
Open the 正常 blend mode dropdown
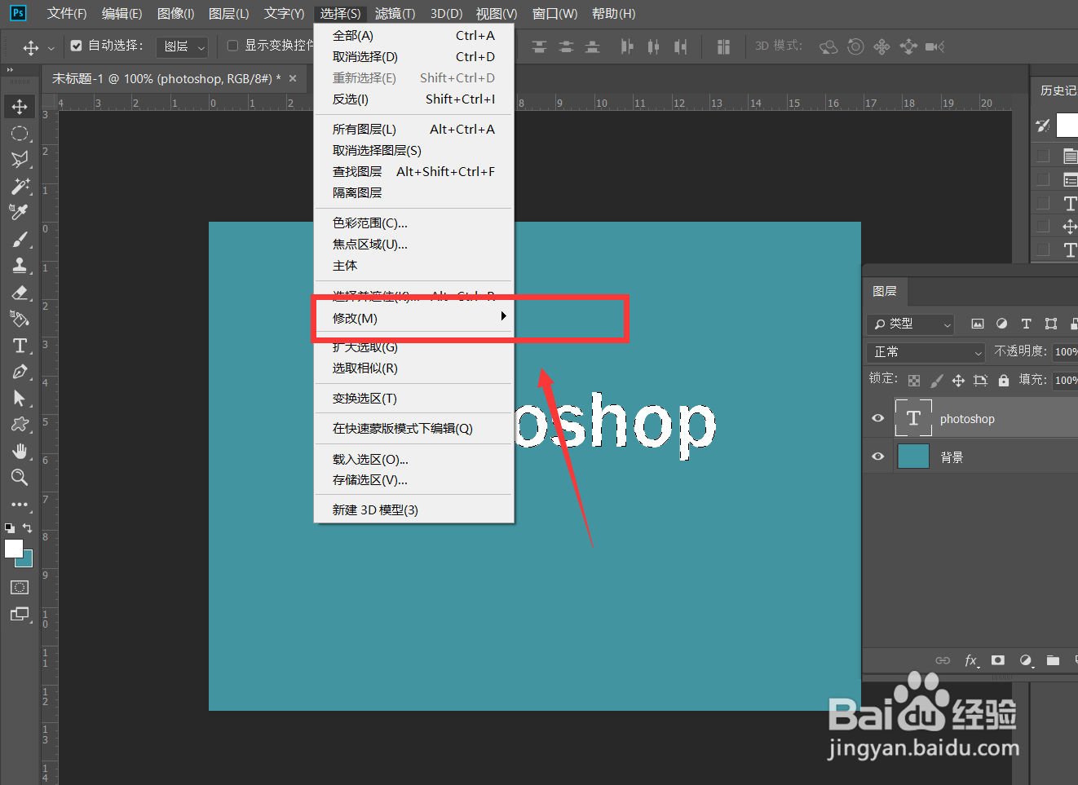click(x=926, y=352)
